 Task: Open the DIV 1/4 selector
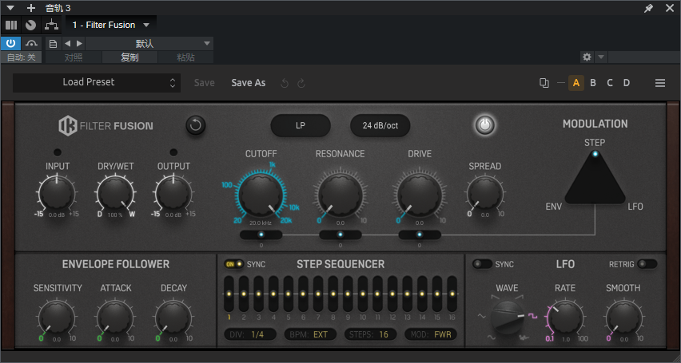pos(250,334)
